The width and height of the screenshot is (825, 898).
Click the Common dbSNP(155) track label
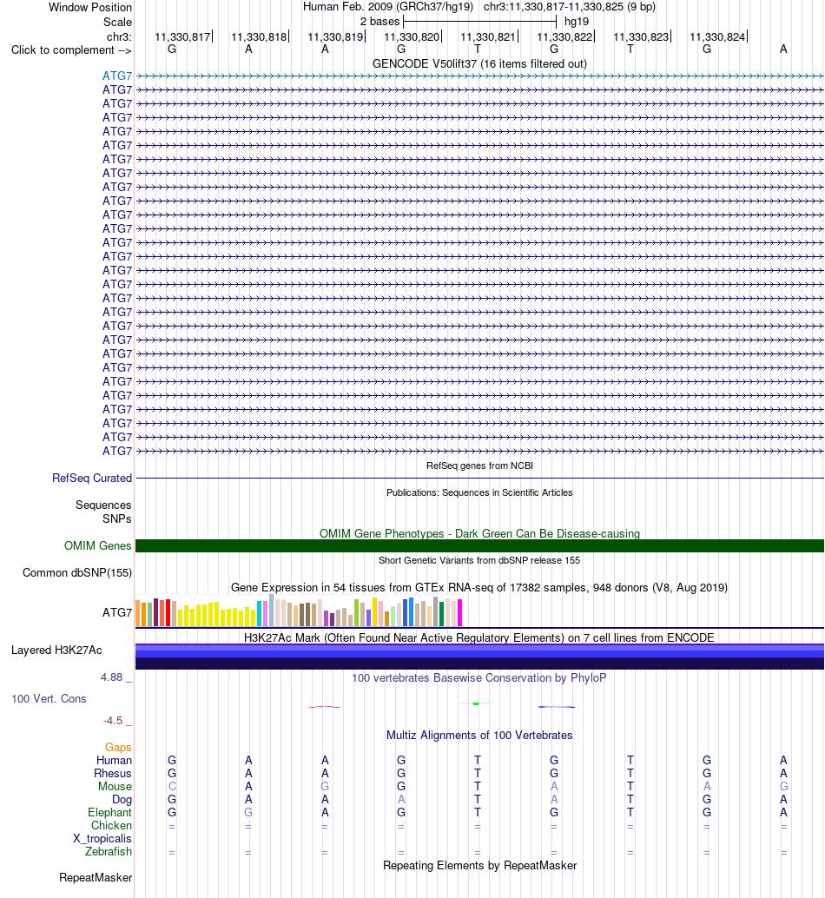click(x=77, y=572)
